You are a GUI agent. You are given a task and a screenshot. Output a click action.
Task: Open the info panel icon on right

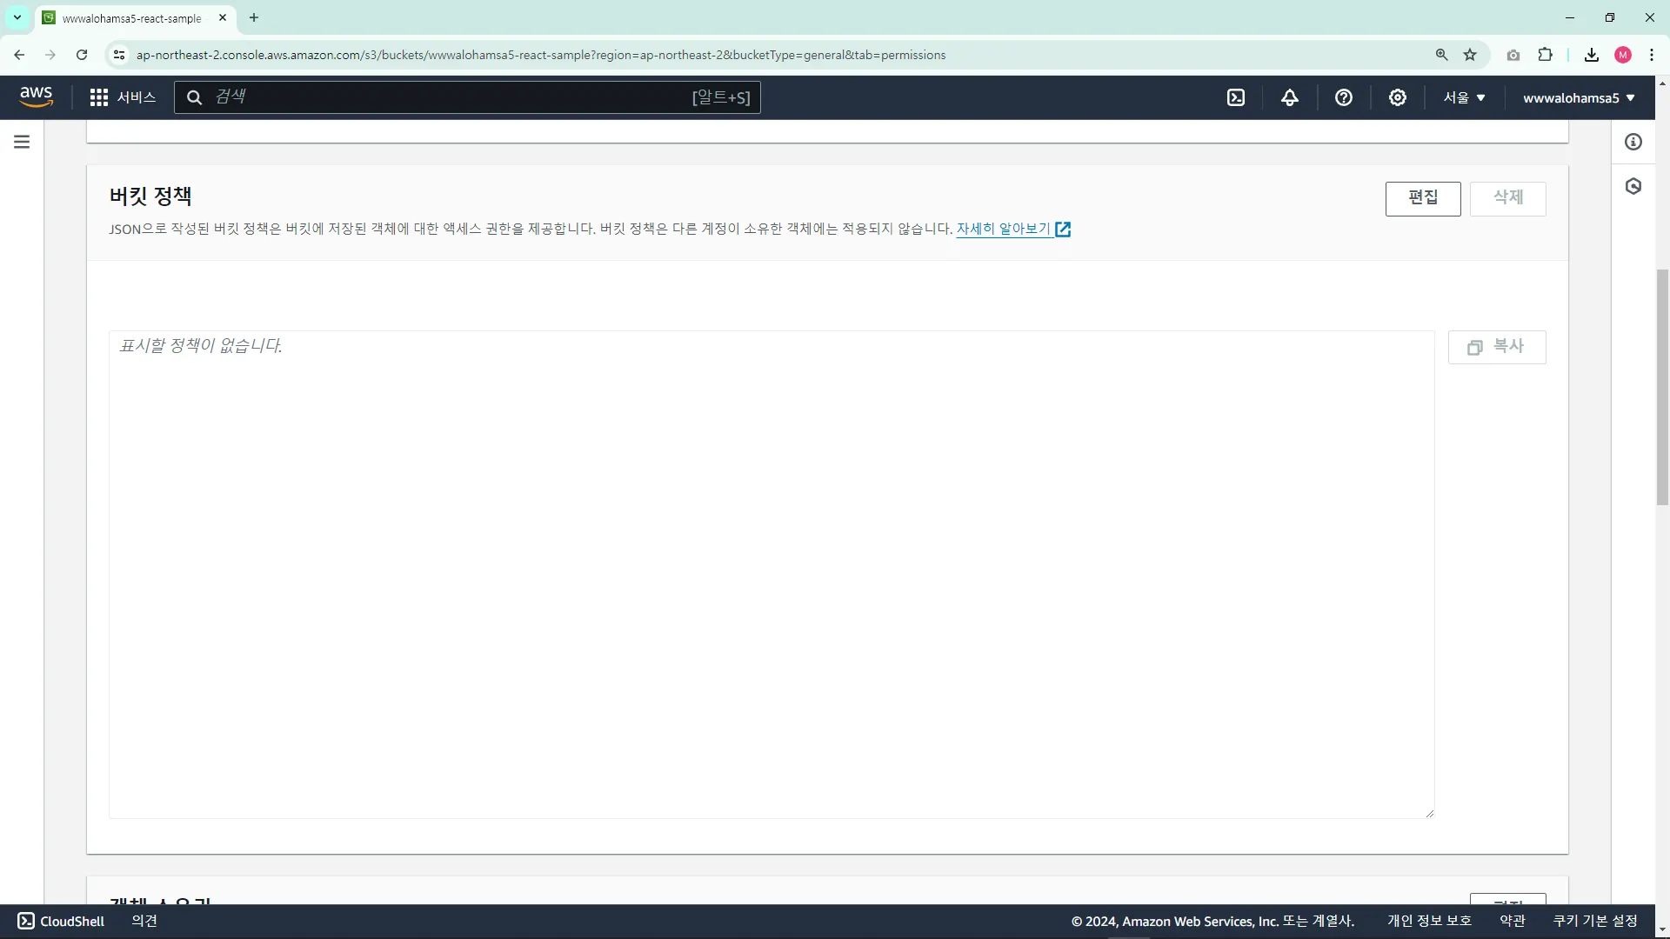[x=1633, y=142]
